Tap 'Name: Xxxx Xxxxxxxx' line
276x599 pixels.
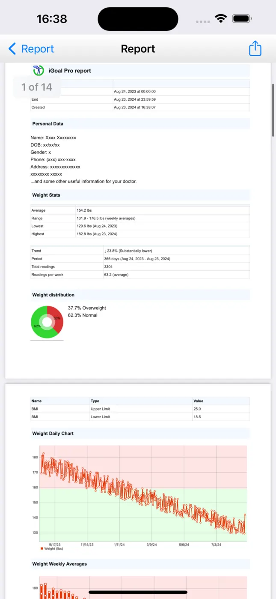pyautogui.click(x=53, y=138)
